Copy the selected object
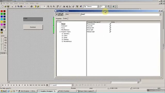The image size is (165, 93). 18,6
